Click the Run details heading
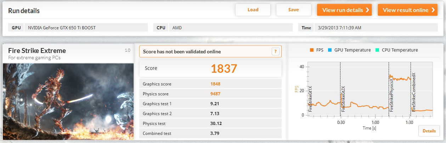Viewport: 446px width, 143px height. coord(24,11)
